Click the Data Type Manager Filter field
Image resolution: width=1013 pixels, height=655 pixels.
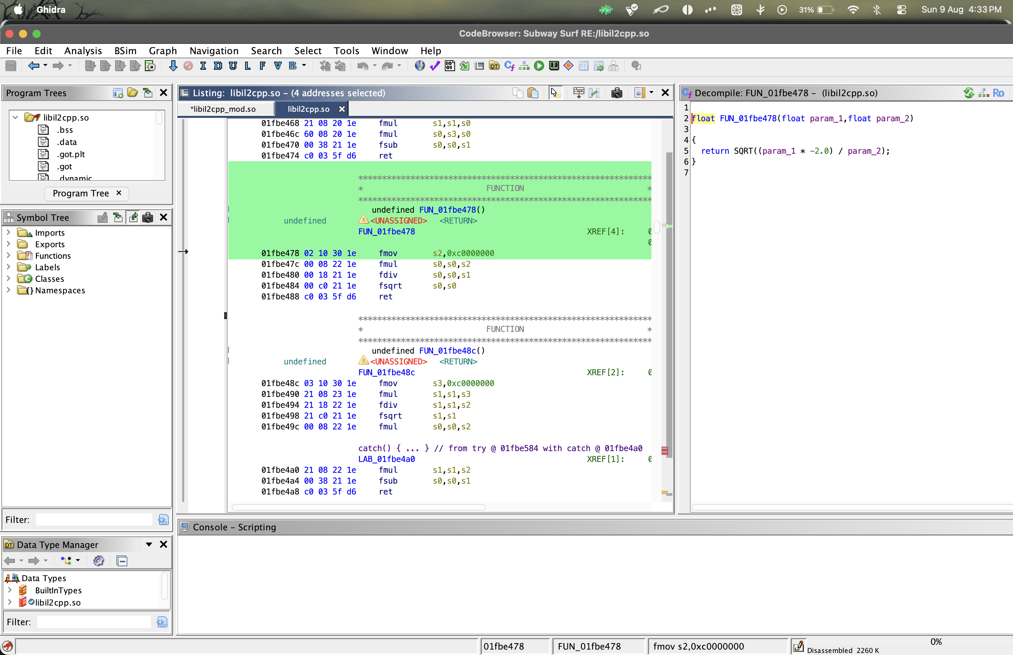tap(94, 622)
